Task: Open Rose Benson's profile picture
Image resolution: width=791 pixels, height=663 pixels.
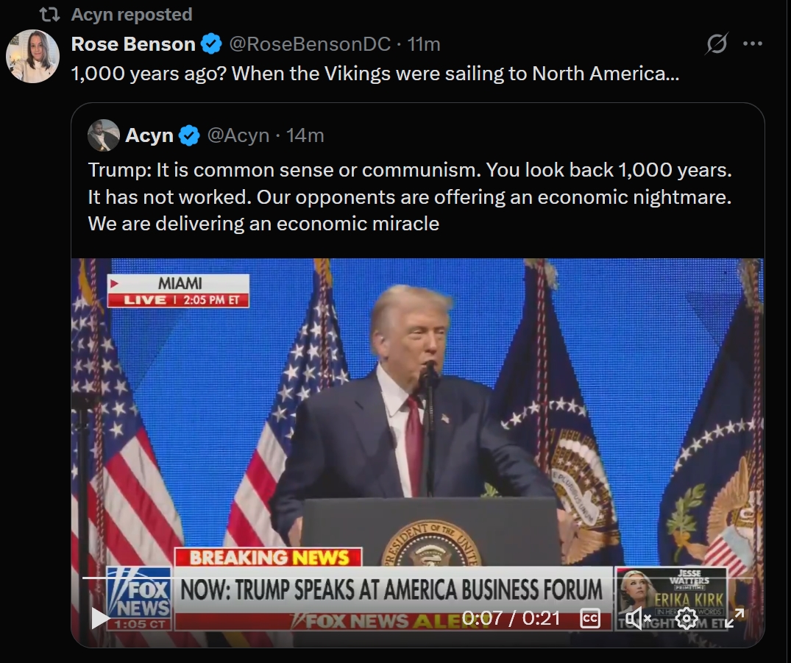Action: click(32, 57)
